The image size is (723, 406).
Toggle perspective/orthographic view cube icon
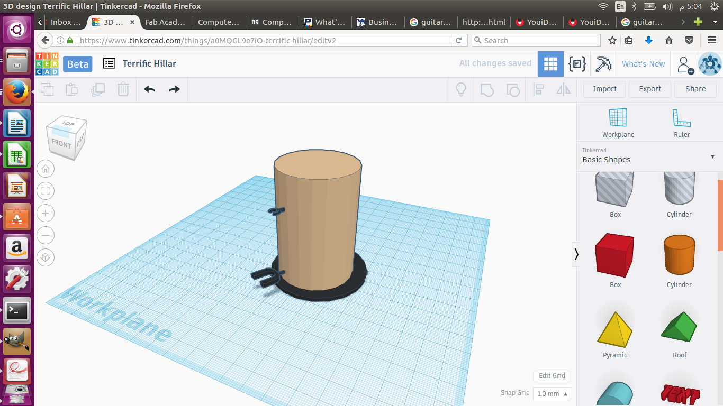[x=46, y=257]
